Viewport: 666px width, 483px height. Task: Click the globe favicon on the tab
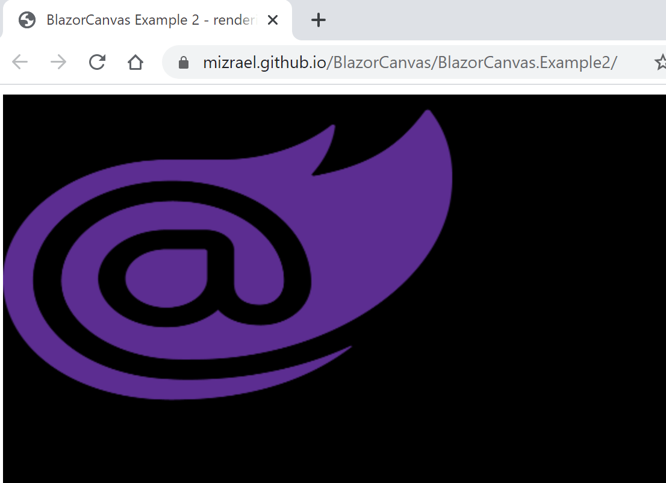point(26,19)
